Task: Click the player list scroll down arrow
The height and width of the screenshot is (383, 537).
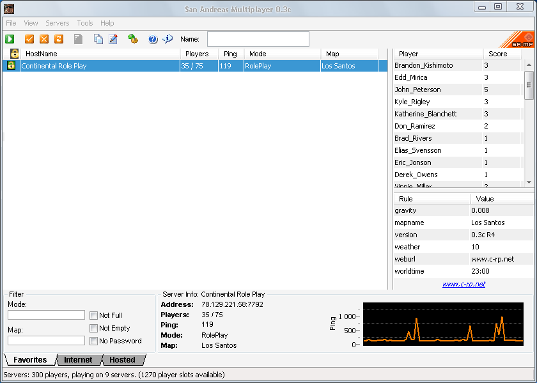Action: click(x=529, y=182)
